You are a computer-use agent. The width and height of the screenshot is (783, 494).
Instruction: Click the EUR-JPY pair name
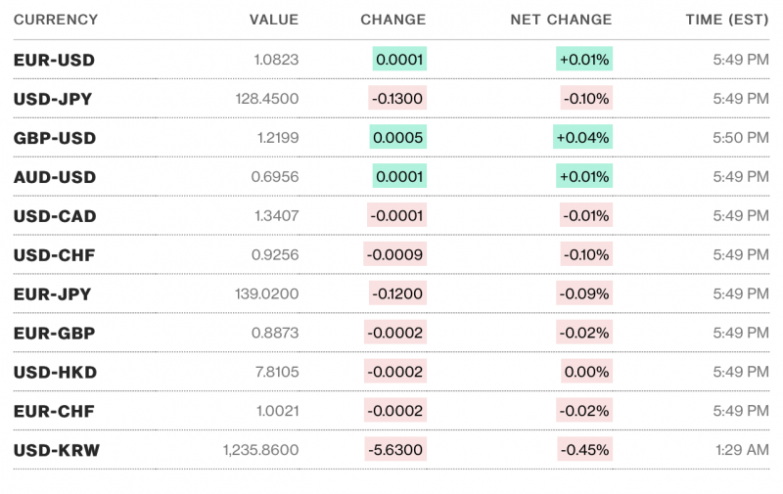tap(54, 293)
